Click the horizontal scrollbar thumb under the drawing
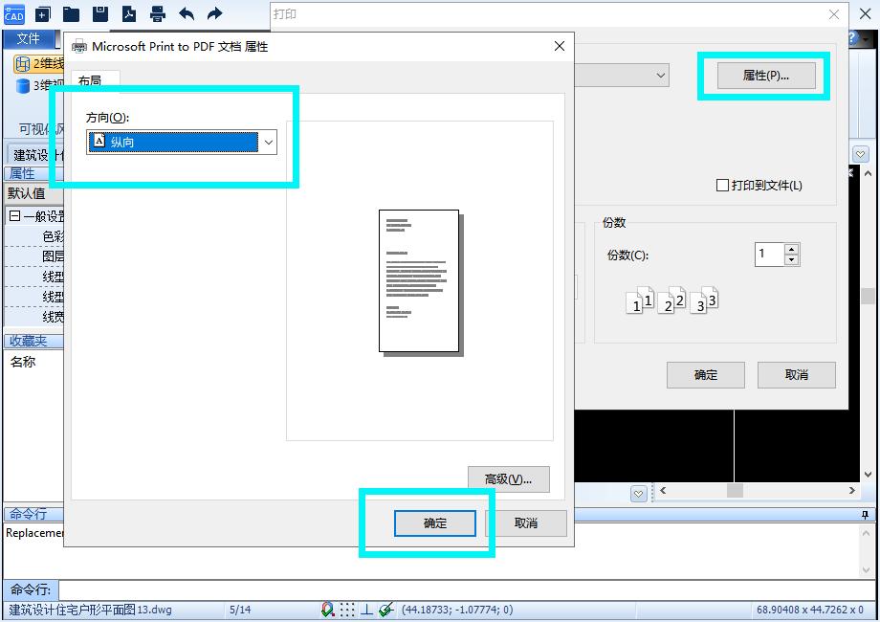Viewport: 880px width, 622px height. click(735, 491)
